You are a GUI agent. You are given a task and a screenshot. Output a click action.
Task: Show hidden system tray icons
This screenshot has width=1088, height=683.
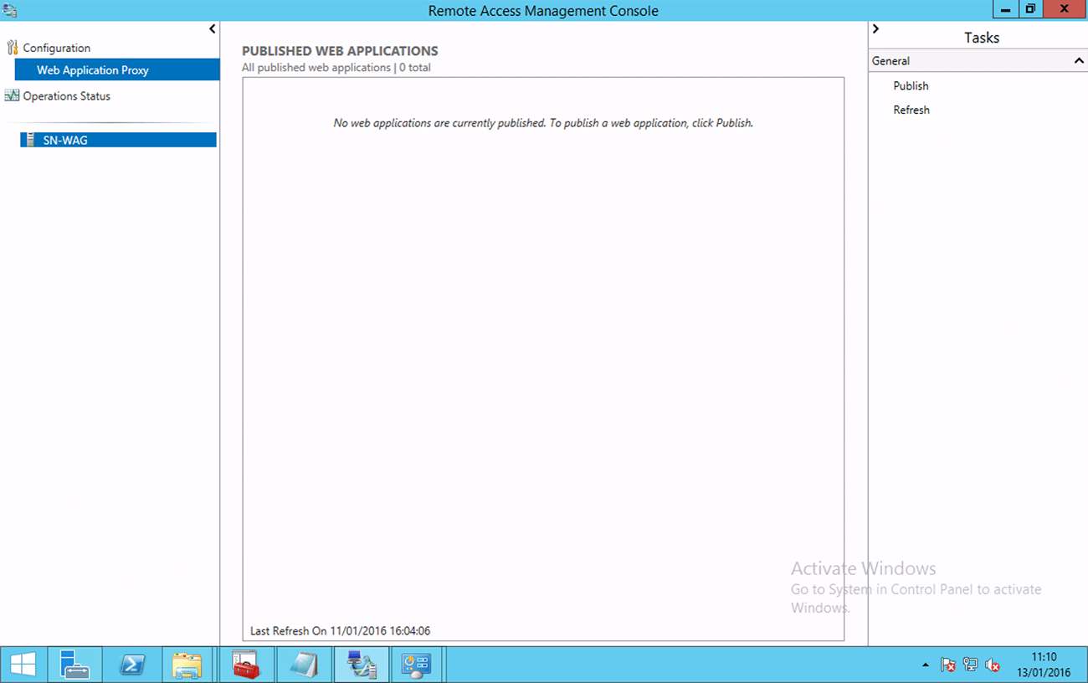coord(926,665)
